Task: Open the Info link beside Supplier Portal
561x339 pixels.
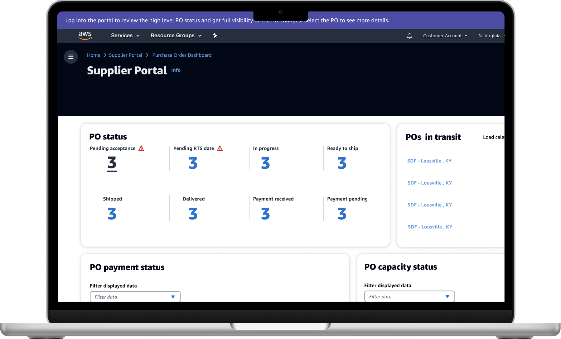Action: click(176, 70)
